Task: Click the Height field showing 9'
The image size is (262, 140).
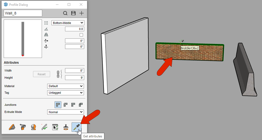Action: click(x=74, y=78)
